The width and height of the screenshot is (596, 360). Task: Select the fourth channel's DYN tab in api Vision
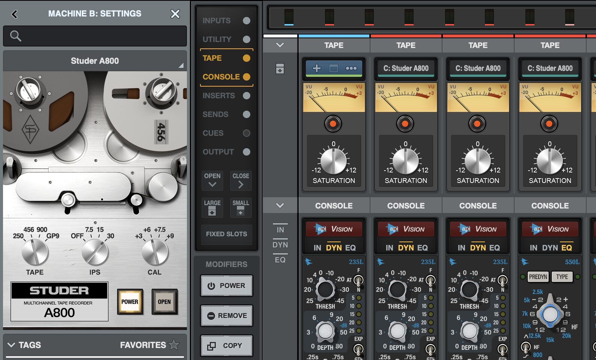[x=550, y=248]
